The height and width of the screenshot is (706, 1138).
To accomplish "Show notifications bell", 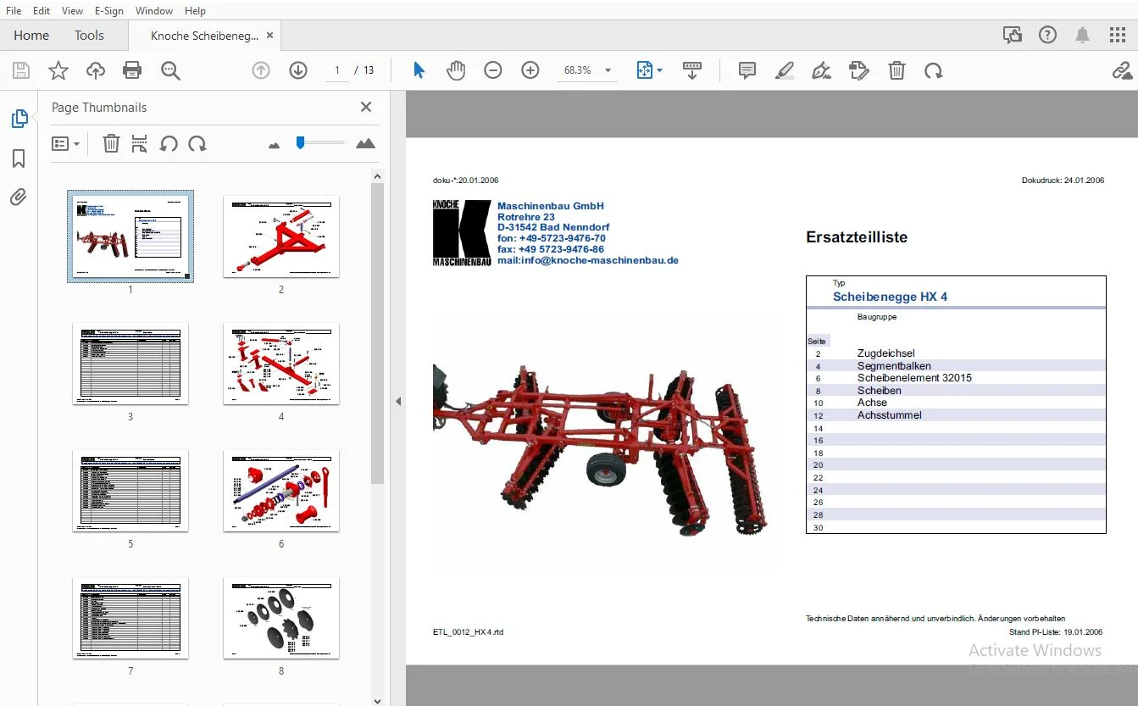I will [x=1082, y=35].
